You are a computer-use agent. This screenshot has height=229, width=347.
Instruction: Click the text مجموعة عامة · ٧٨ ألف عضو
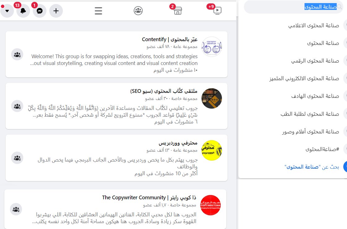[172, 46]
